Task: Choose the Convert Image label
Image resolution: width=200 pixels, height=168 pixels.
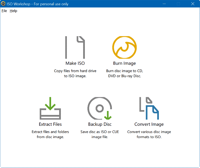Action: coord(149,124)
